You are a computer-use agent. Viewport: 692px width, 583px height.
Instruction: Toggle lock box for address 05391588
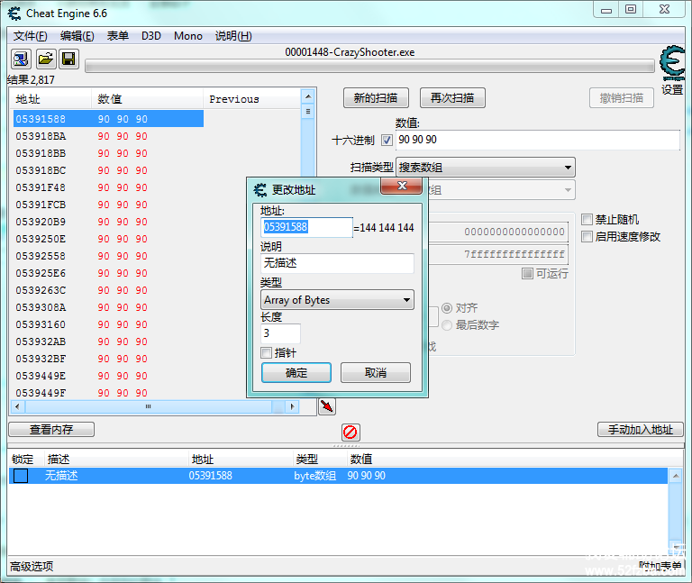(x=21, y=476)
